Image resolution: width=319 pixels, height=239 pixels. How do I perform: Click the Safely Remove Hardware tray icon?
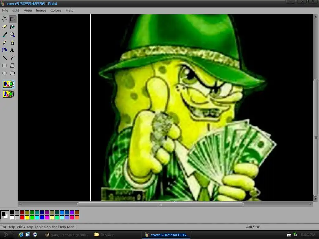(x=295, y=235)
